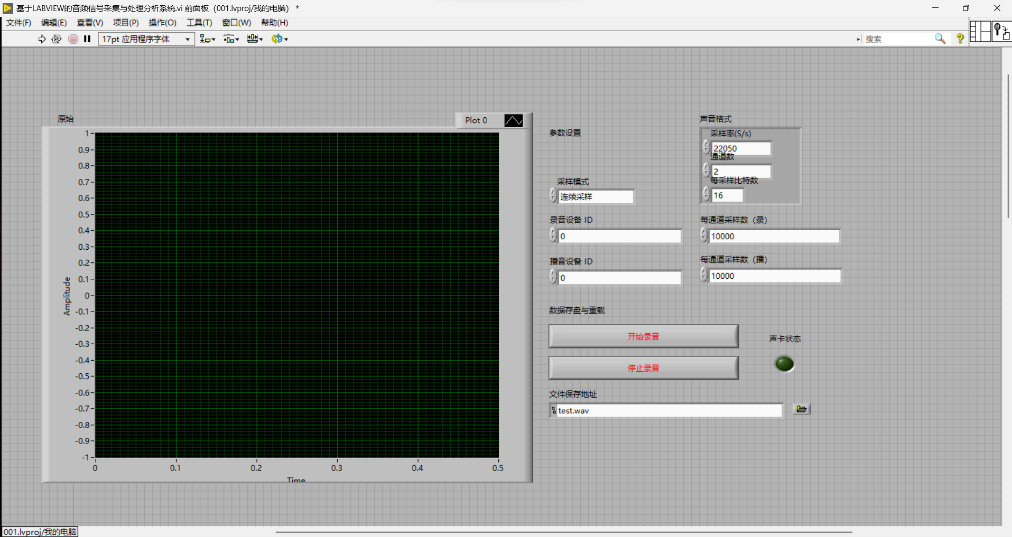Open the connector pane pattern icon
1012x537 pixels.
click(x=980, y=31)
